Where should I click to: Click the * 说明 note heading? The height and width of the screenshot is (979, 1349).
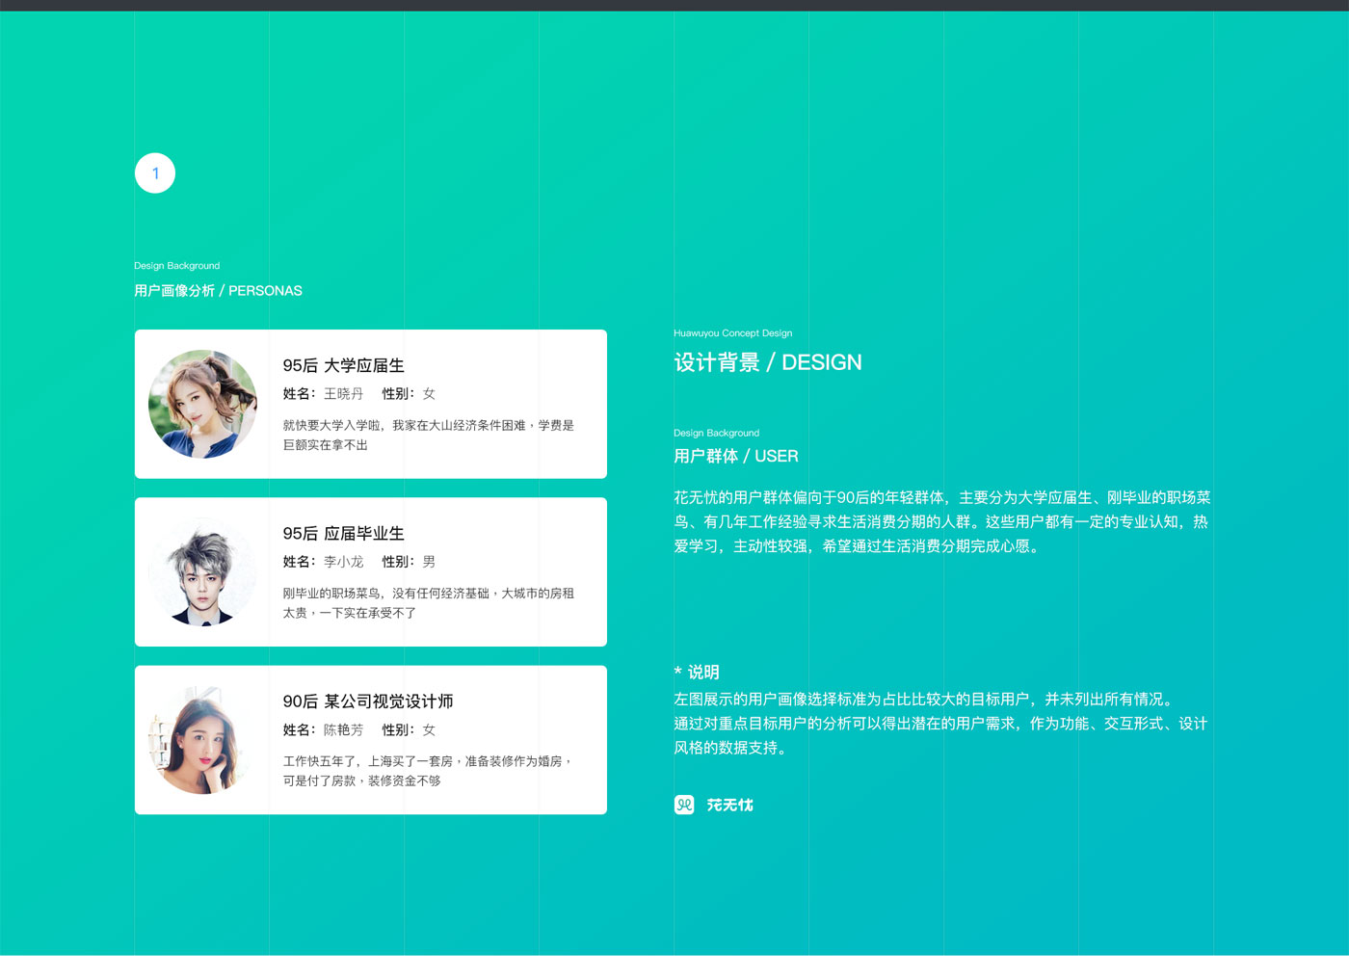(x=697, y=672)
